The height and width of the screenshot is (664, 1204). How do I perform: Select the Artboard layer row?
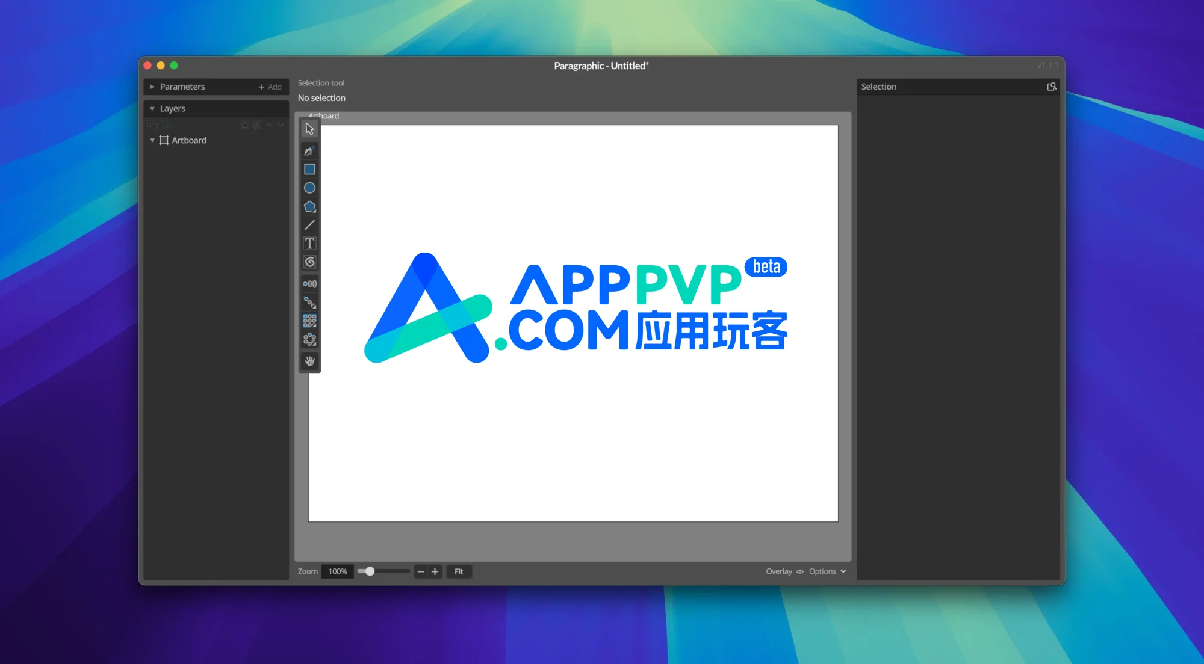(217, 140)
